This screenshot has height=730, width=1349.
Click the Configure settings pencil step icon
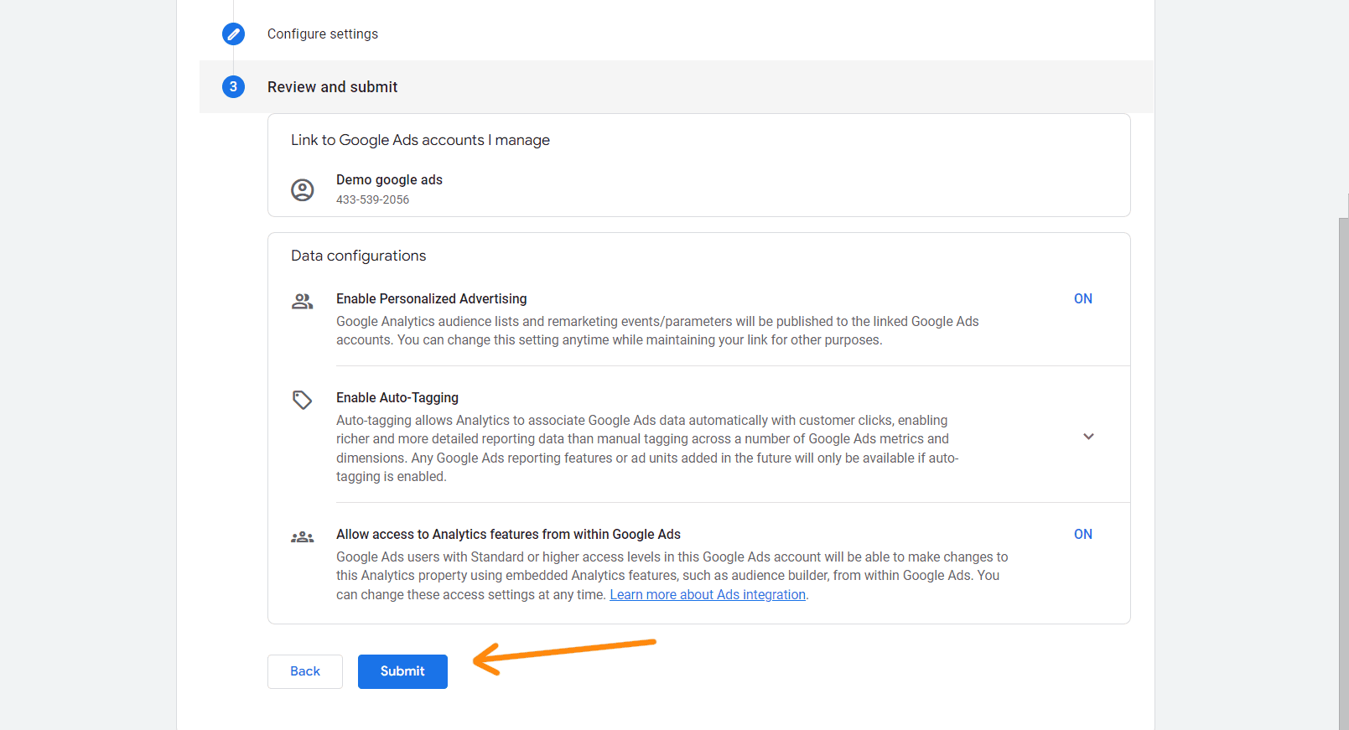[x=233, y=34]
